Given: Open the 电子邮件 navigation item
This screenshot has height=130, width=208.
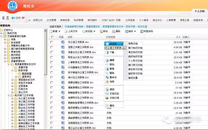Looking at the screenshot, I should click(x=92, y=20).
